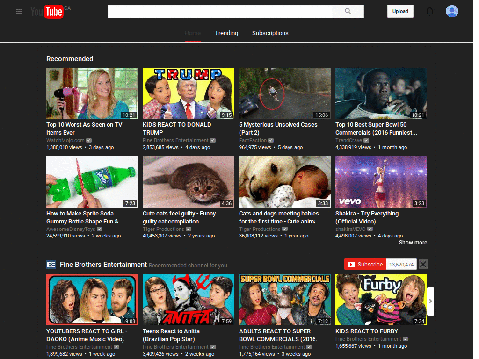Click the search magnifier button
This screenshot has width=479, height=359.
tap(348, 11)
